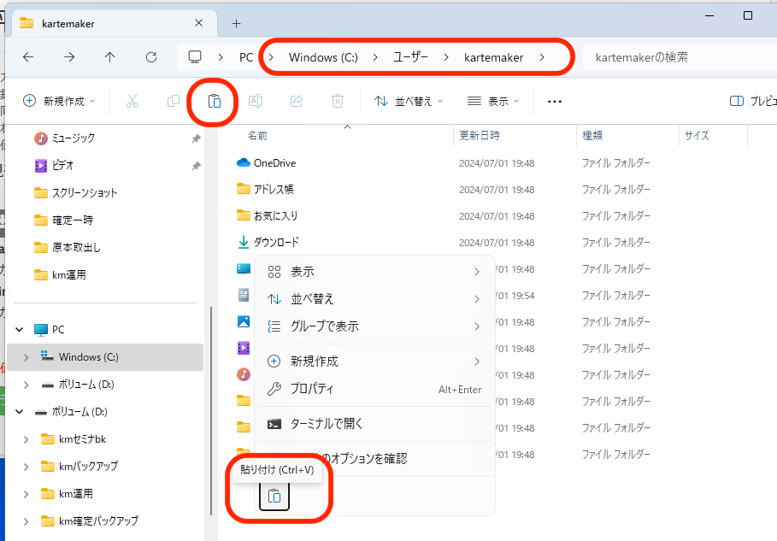Open the 並べ替え dropdown in toolbar
The image size is (777, 541).
pyautogui.click(x=409, y=101)
